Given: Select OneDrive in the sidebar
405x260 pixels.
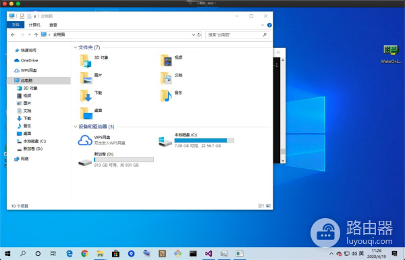Looking at the screenshot, I should tap(26, 60).
